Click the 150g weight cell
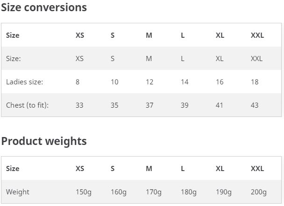The width and height of the screenshot is (284, 206). click(x=84, y=192)
